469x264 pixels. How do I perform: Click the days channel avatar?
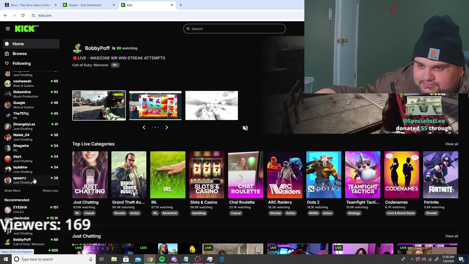(8, 159)
